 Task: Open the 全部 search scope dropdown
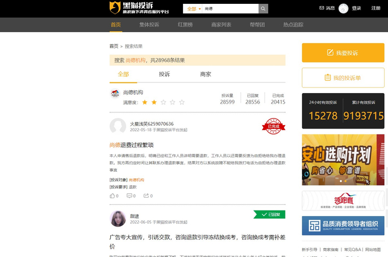pyautogui.click(x=193, y=9)
